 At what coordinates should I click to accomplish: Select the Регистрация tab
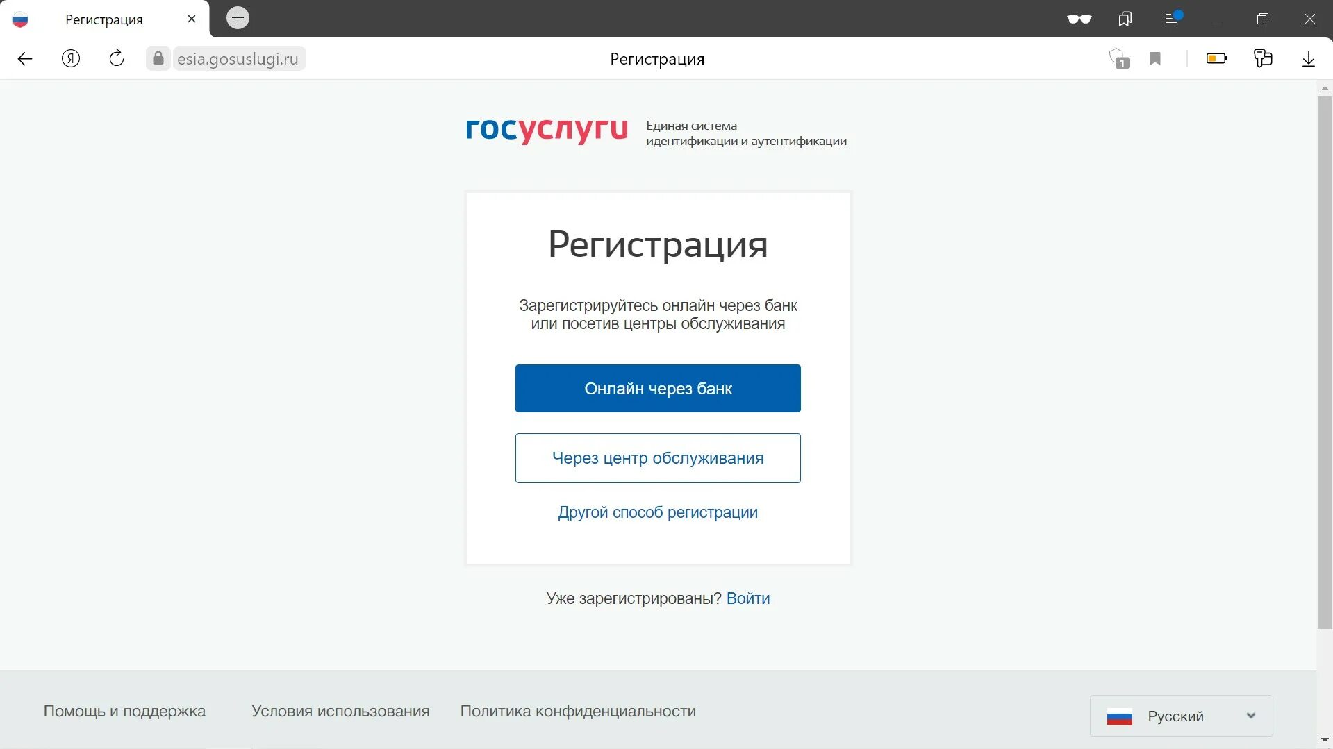(104, 19)
